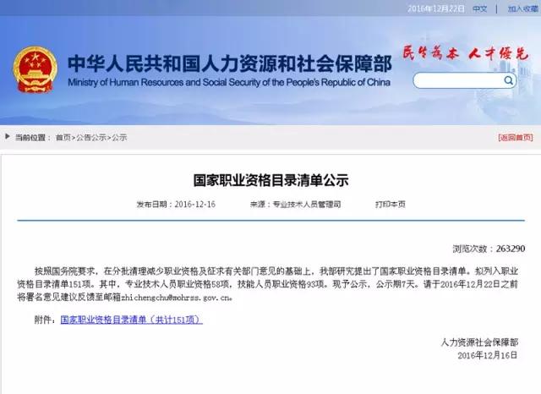
Task: Click the 公示 breadcrumb item
Action: [x=119, y=137]
